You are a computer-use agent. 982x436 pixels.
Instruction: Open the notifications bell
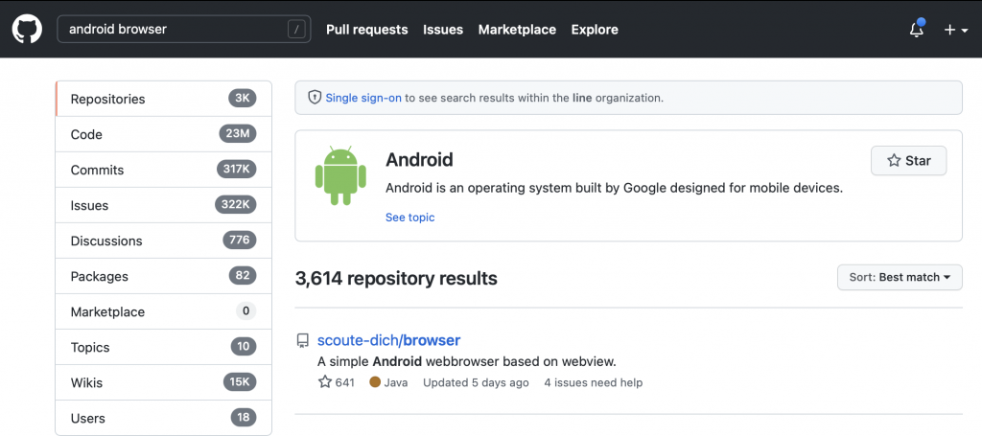pyautogui.click(x=916, y=30)
